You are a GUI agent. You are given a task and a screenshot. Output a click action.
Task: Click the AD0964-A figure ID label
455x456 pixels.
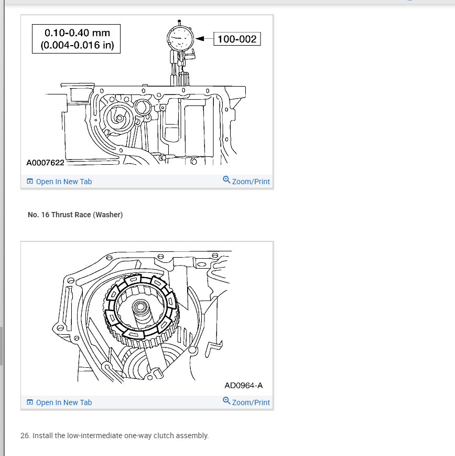[243, 385]
